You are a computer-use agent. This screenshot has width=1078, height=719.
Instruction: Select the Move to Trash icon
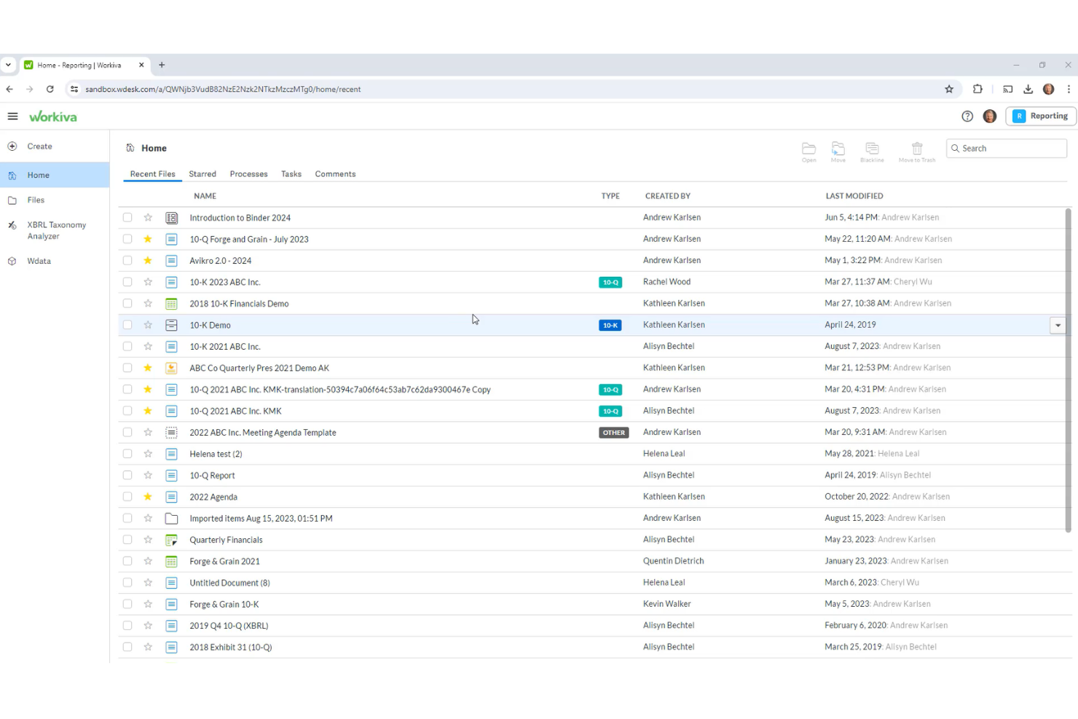[x=916, y=151]
